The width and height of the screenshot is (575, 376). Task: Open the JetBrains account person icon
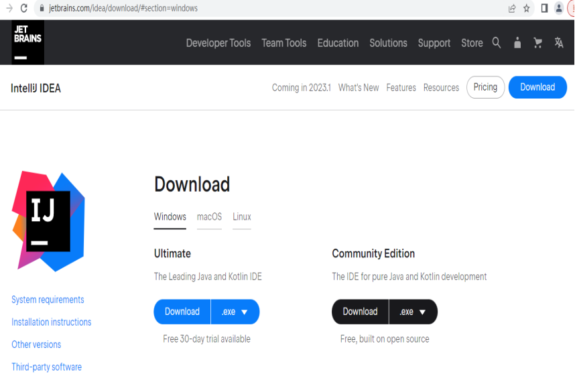[517, 43]
